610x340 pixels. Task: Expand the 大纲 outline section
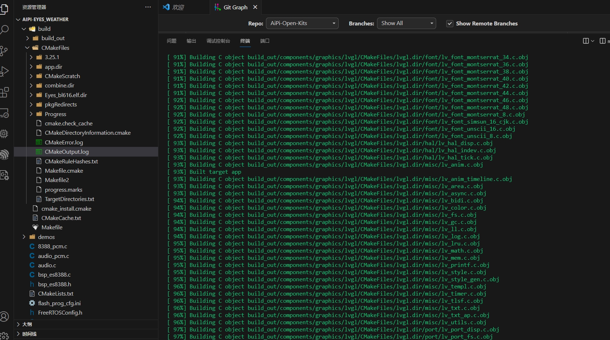click(86, 324)
